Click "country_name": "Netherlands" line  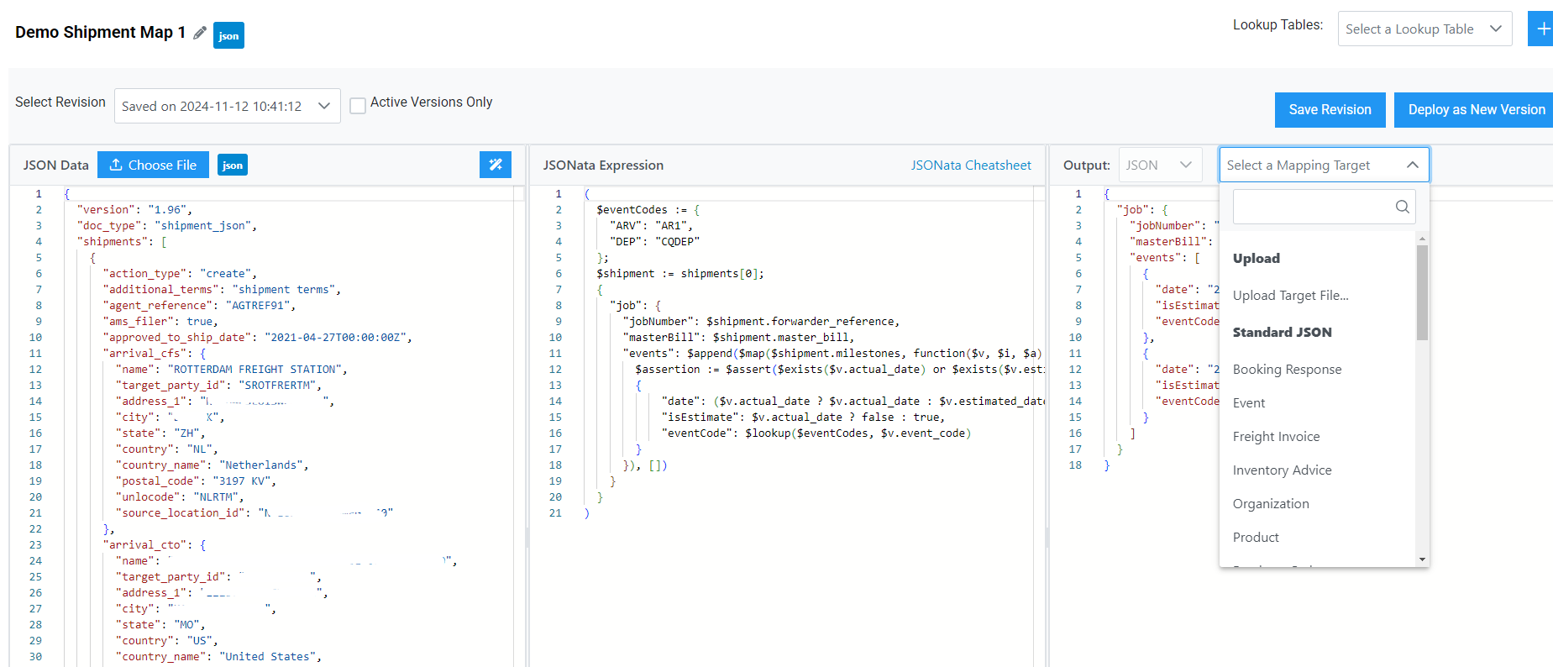[x=212, y=465]
